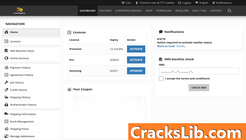Screen dimensions: 246x140
Task: Accept the terms and conditions checkbox
Action: 161,78
